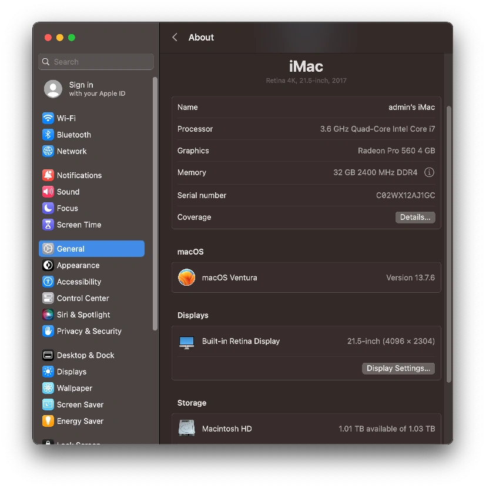Switch to Appearance settings

pyautogui.click(x=78, y=265)
